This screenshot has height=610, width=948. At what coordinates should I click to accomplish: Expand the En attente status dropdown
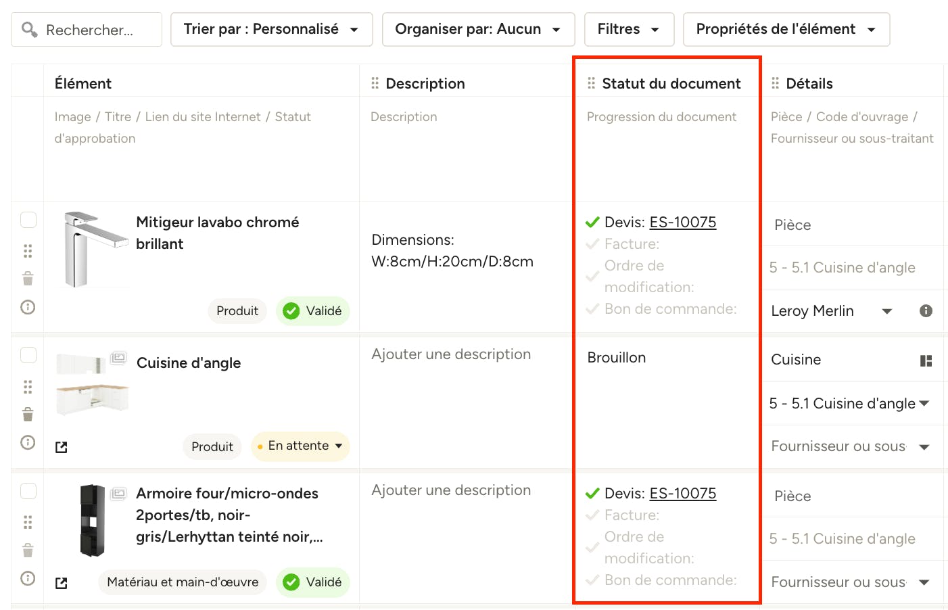tap(300, 446)
